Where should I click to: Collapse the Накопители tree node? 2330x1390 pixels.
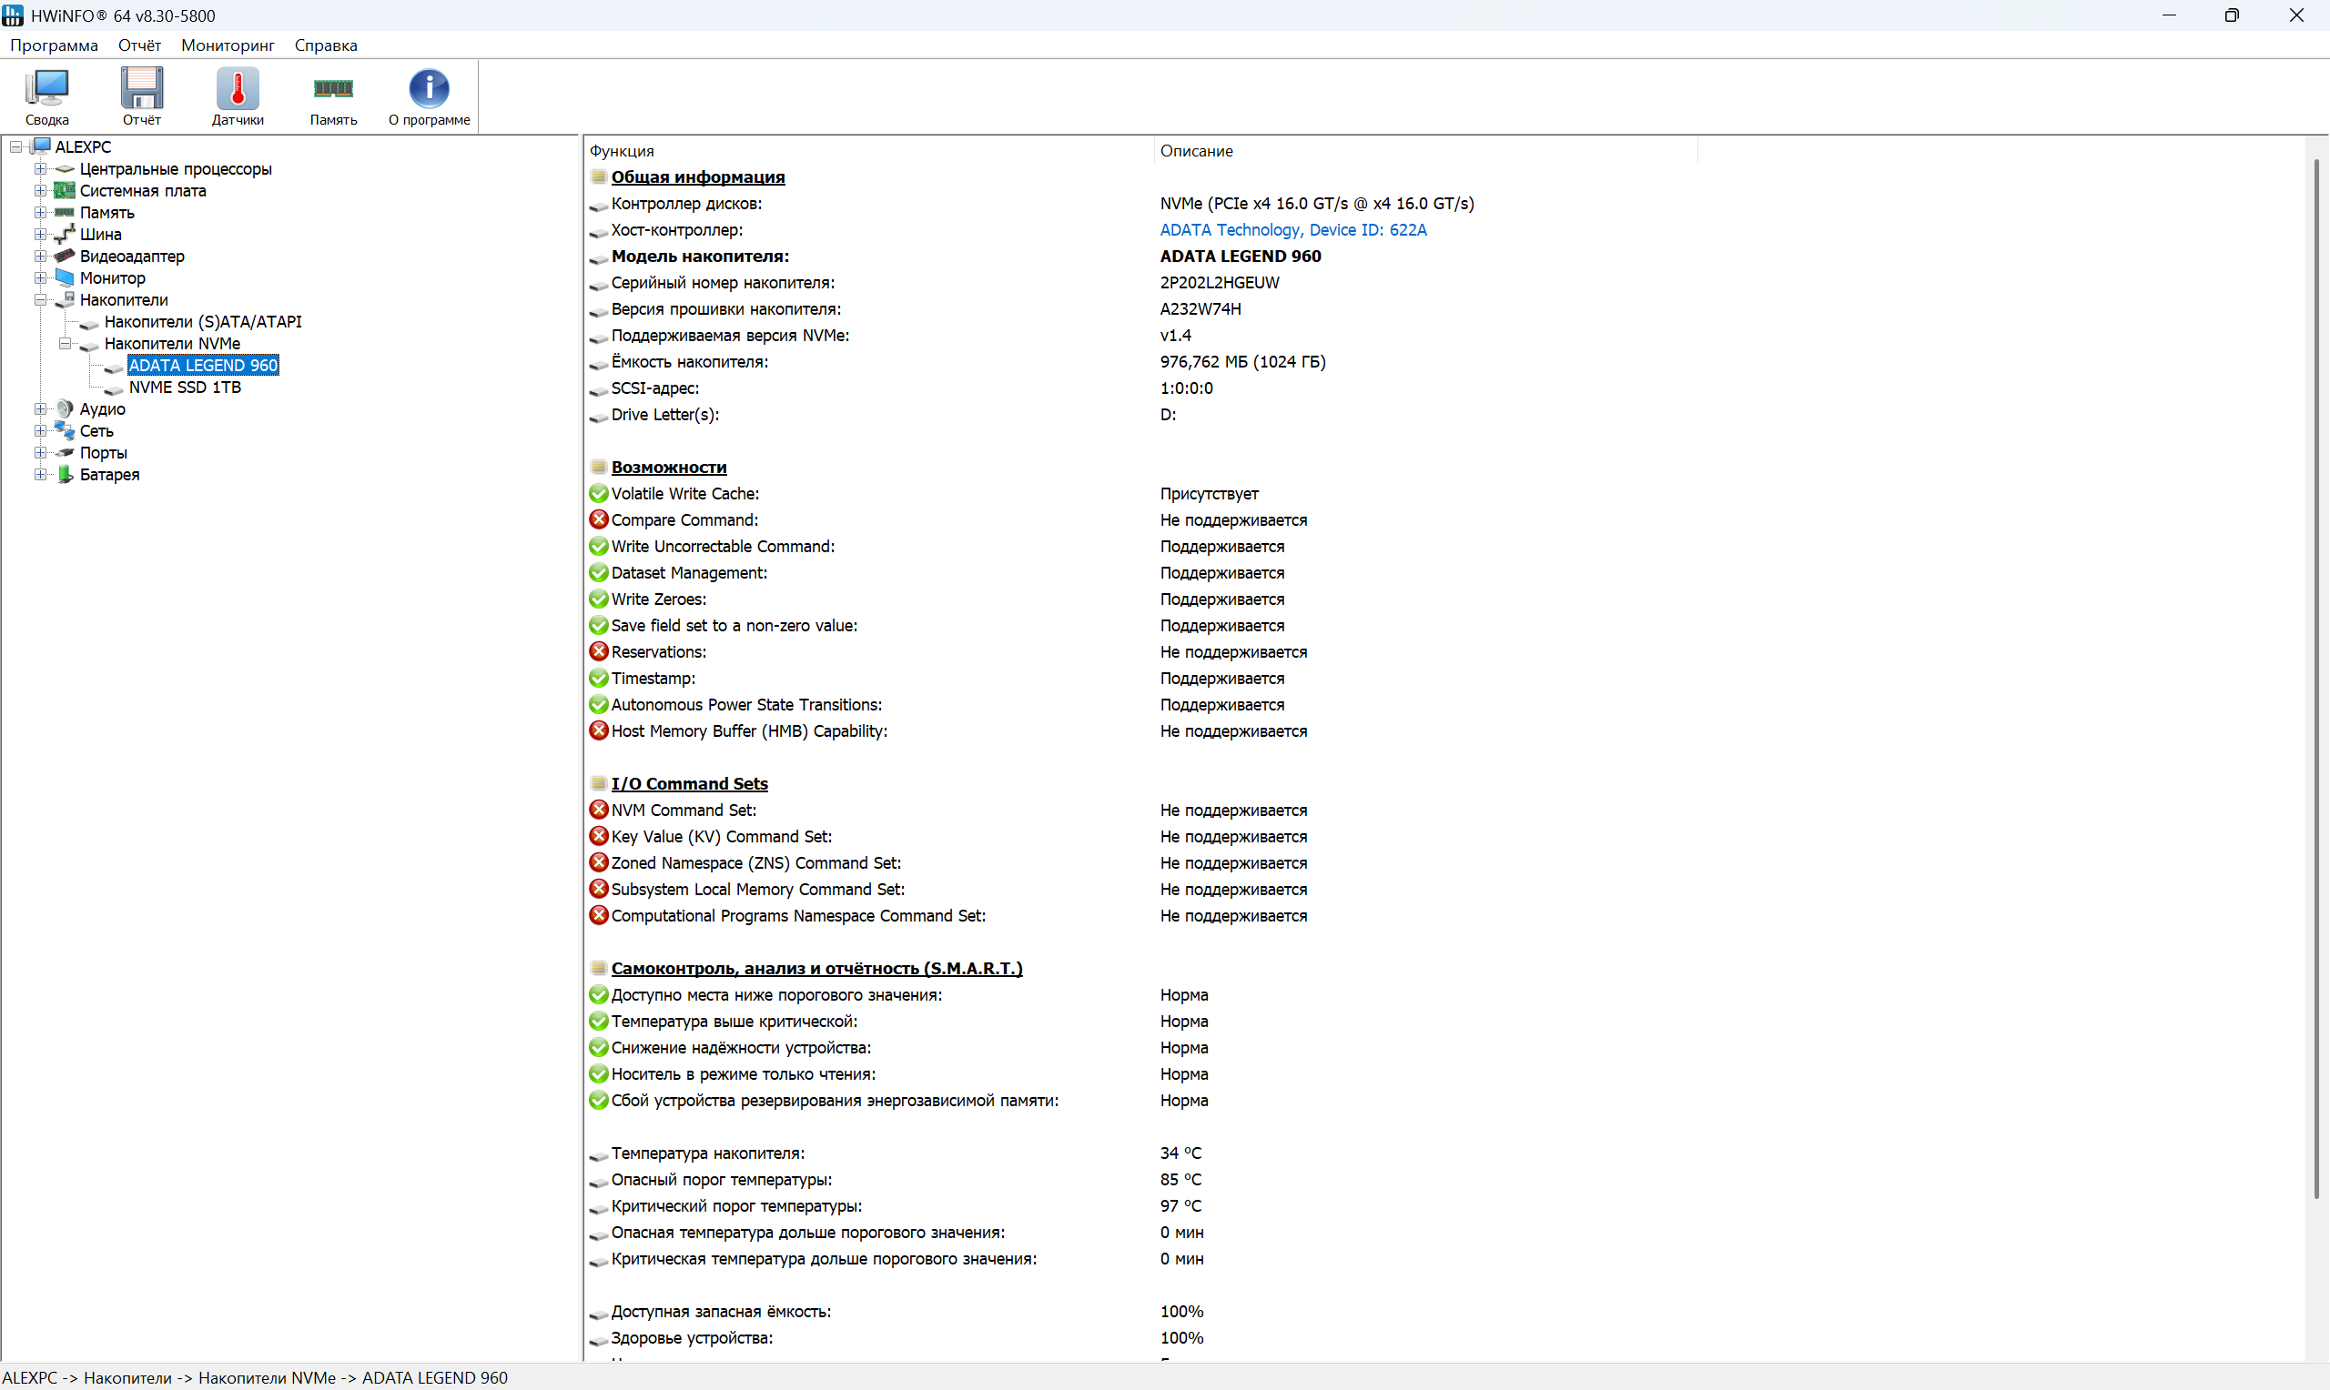[x=40, y=299]
